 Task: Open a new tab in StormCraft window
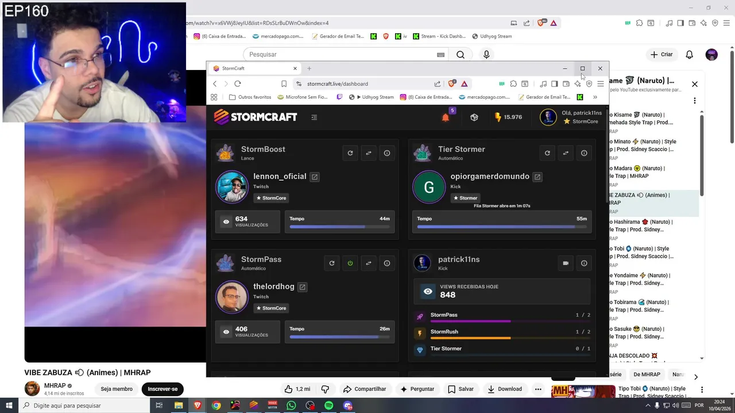click(x=309, y=68)
